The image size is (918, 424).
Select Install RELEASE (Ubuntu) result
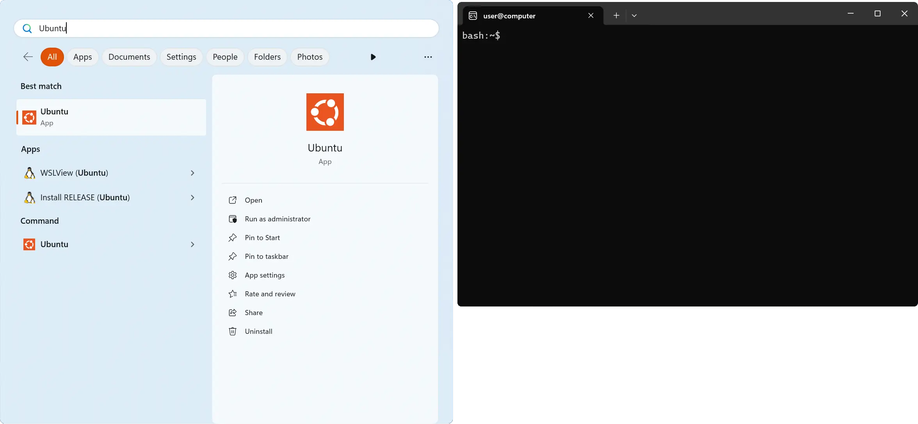(111, 198)
